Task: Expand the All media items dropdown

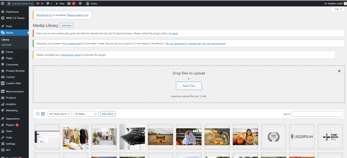Action: 60,114
